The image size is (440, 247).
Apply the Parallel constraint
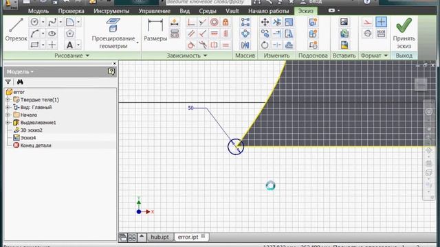tap(191, 34)
